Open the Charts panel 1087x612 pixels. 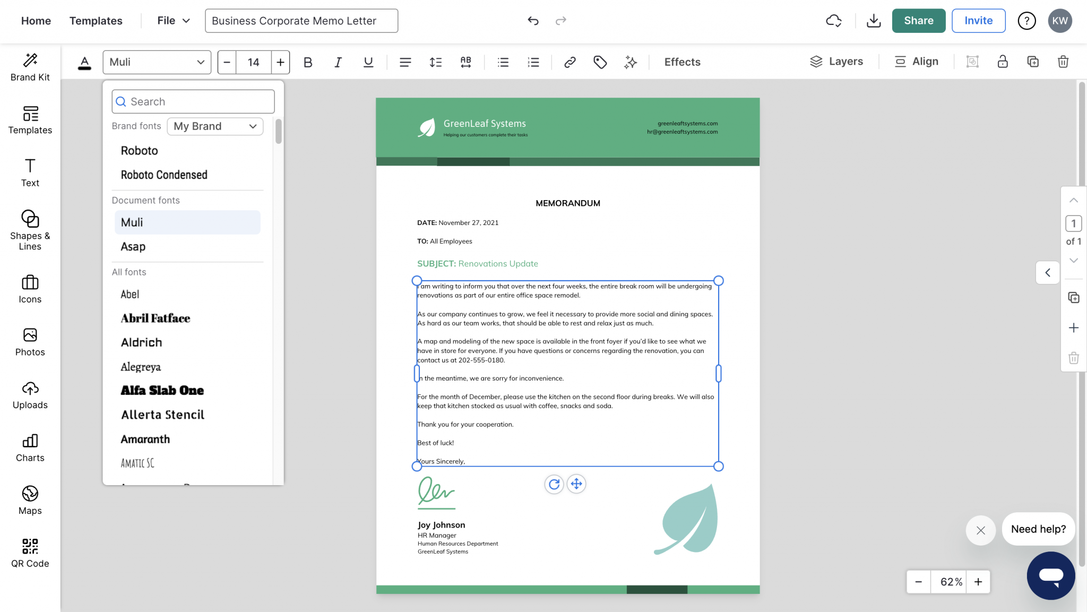[30, 446]
